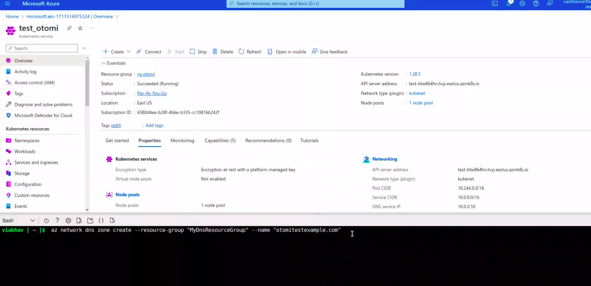The width and height of the screenshot is (591, 286).
Task: Open the rg-otomi resource group link
Action: pos(146,74)
